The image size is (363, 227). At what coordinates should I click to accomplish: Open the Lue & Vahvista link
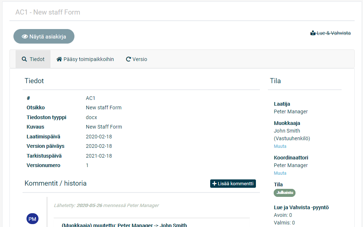coord(330,33)
